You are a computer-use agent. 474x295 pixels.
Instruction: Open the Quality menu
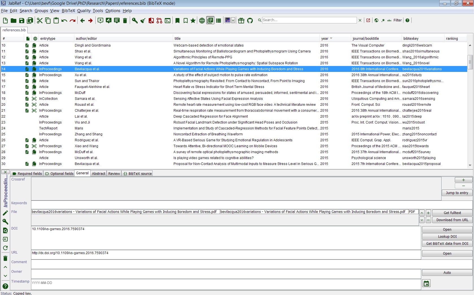(x=84, y=11)
